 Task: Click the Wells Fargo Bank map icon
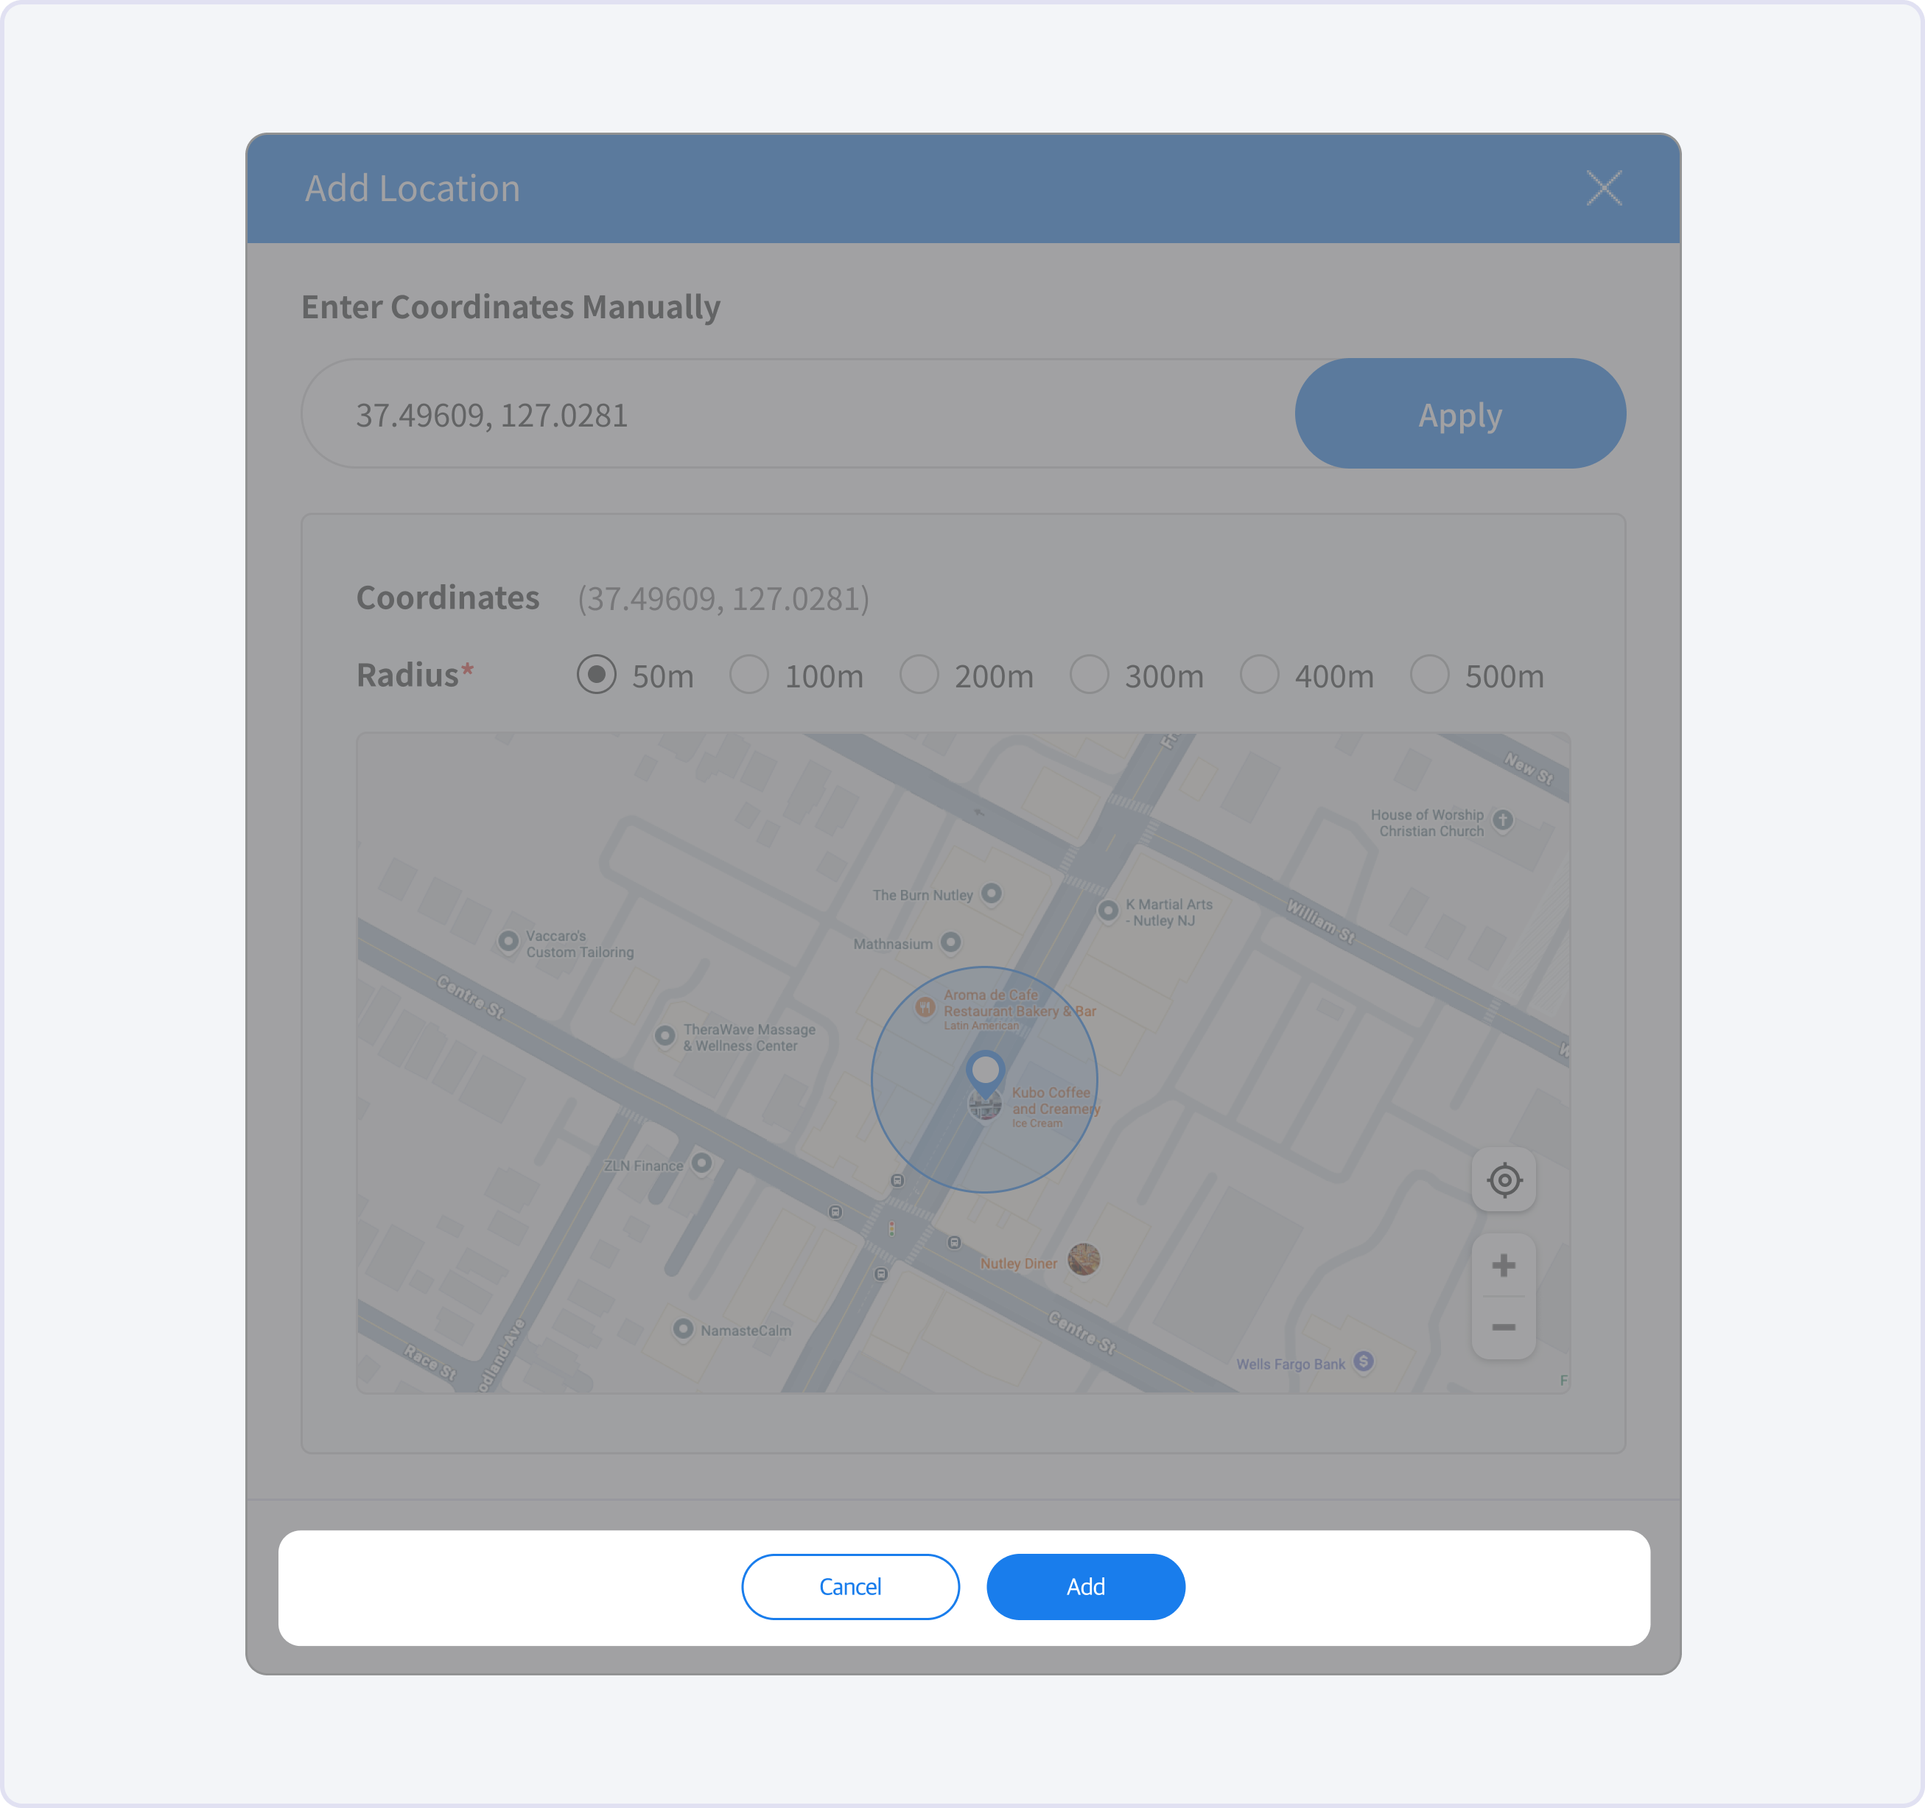(1364, 1362)
